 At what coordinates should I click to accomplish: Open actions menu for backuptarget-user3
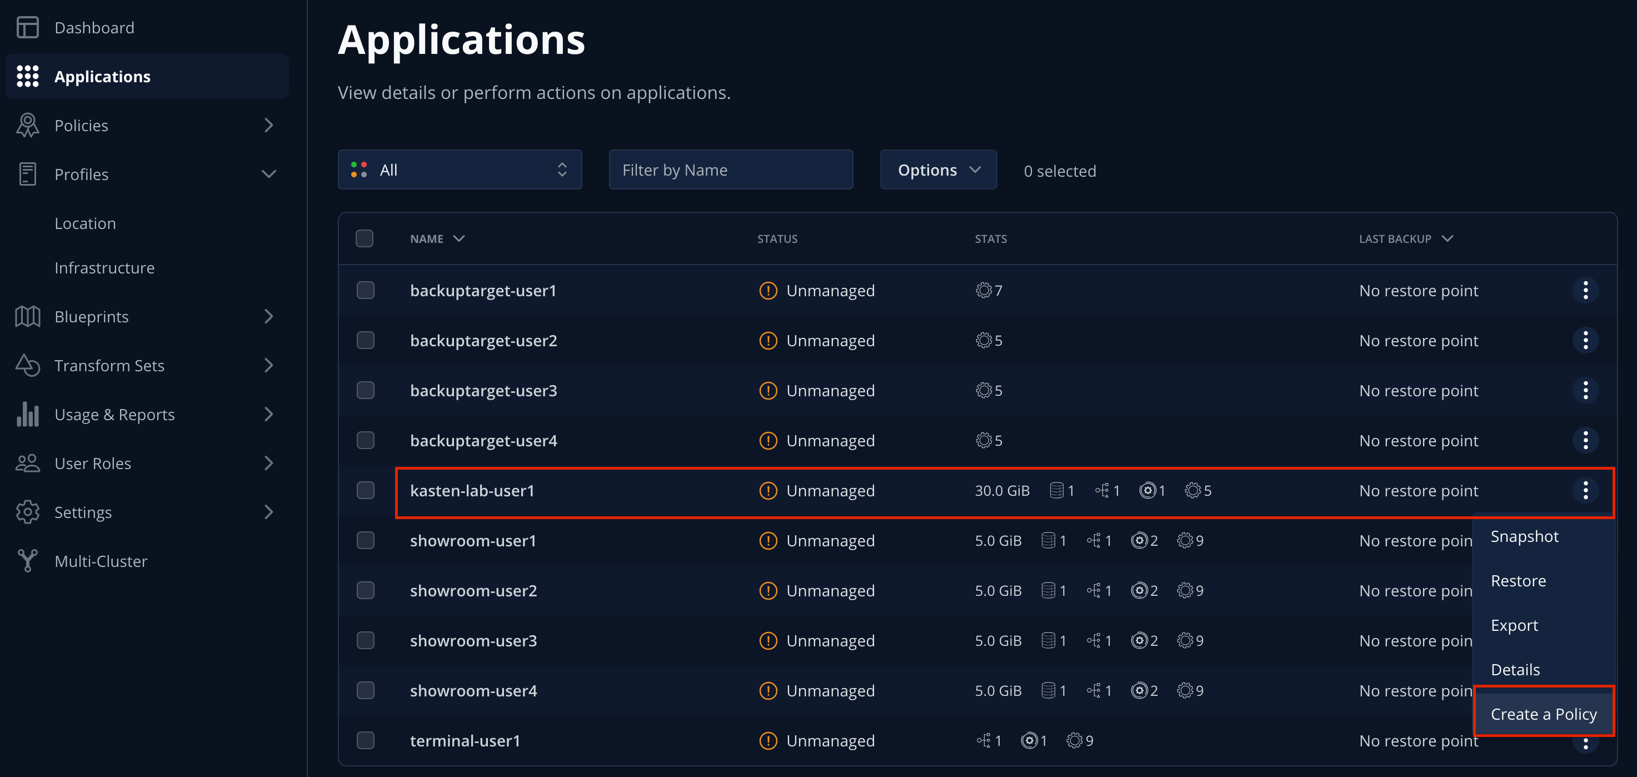coord(1585,390)
